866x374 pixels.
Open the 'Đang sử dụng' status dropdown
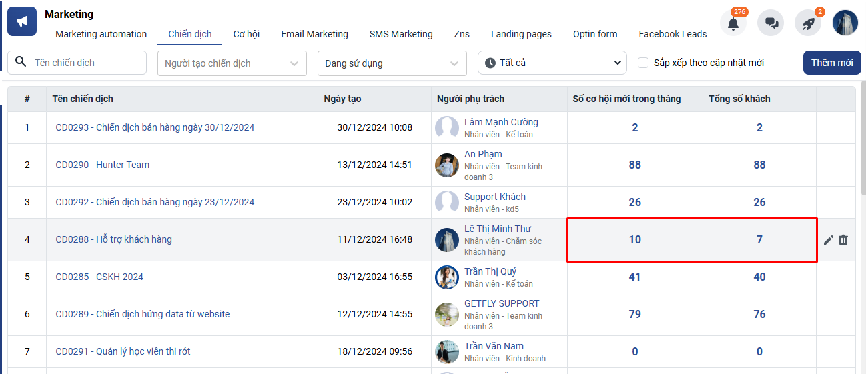[x=454, y=63]
